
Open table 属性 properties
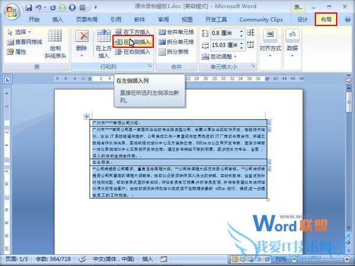17,52
